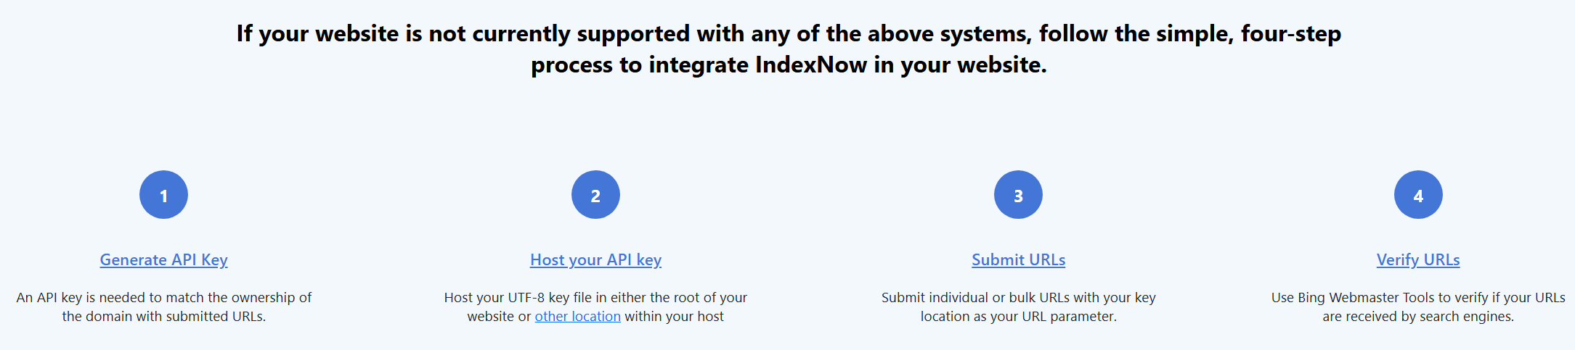This screenshot has width=1575, height=350.
Task: Click the description under Generate API Key
Action: point(164,307)
